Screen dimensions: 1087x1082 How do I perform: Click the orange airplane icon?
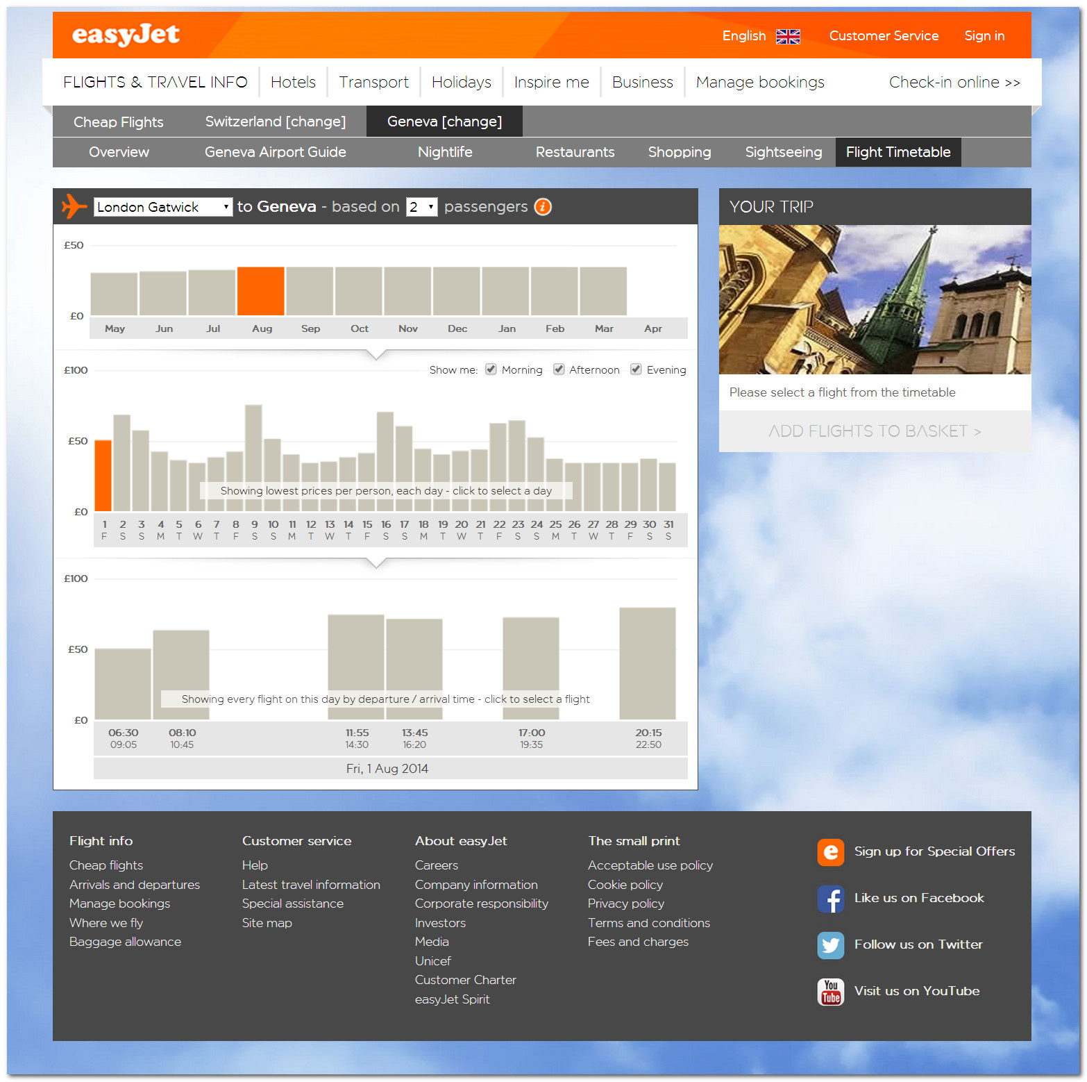coord(74,206)
